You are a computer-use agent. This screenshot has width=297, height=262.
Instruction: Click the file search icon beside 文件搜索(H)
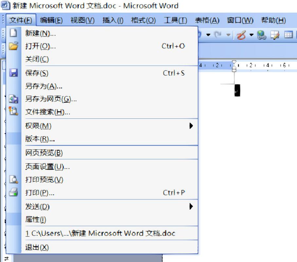[13, 111]
